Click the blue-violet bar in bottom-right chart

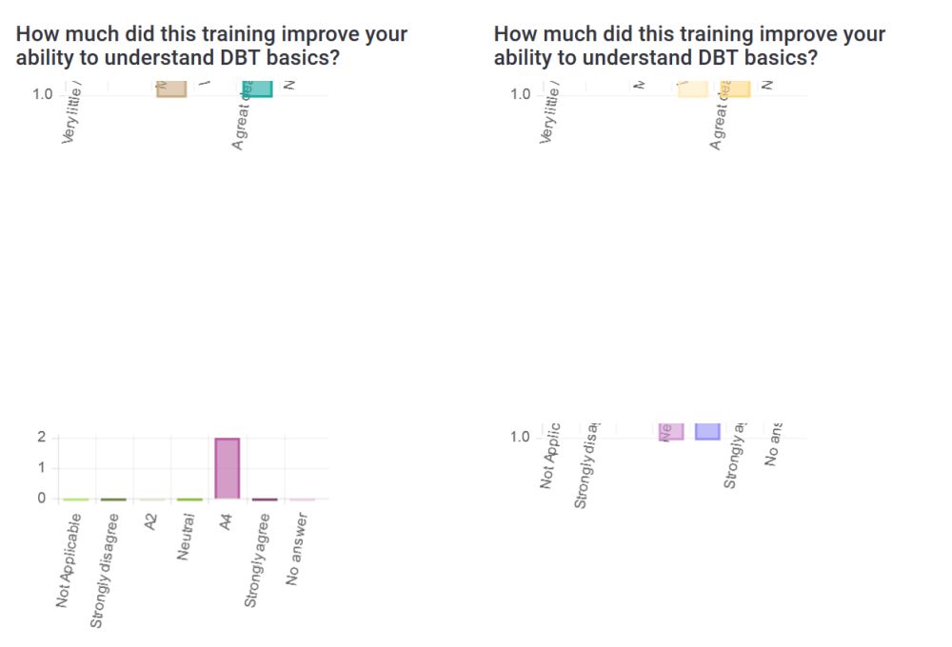pyautogui.click(x=707, y=431)
